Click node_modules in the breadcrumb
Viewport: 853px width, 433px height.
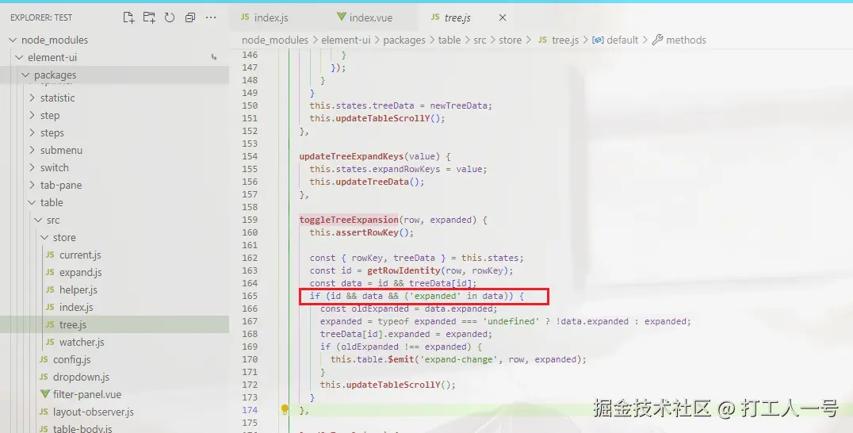(x=275, y=40)
